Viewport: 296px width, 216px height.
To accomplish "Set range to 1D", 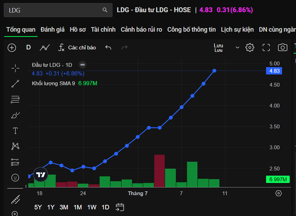I will (x=106, y=207).
